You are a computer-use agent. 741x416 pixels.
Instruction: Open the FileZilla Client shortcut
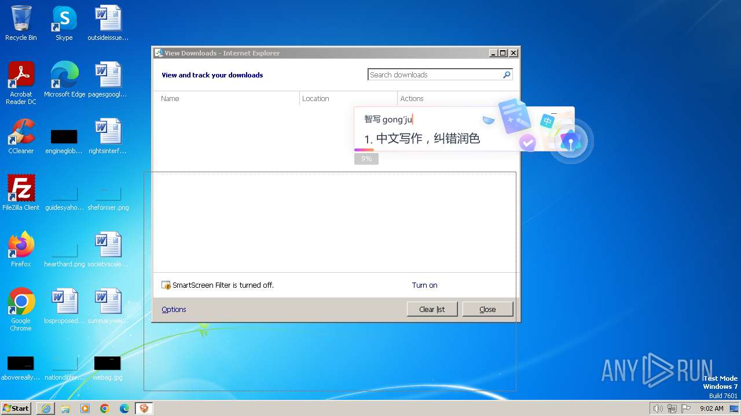[x=21, y=194]
